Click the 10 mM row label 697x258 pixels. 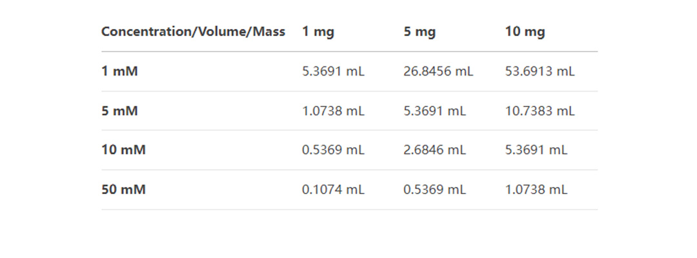tap(123, 150)
